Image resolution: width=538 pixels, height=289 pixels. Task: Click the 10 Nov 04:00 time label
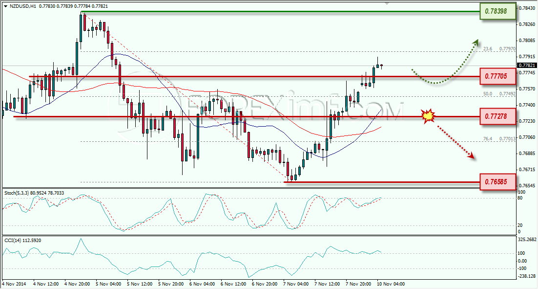coord(391,284)
